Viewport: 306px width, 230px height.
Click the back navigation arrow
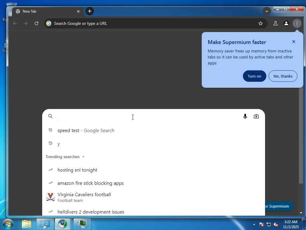(15, 23)
